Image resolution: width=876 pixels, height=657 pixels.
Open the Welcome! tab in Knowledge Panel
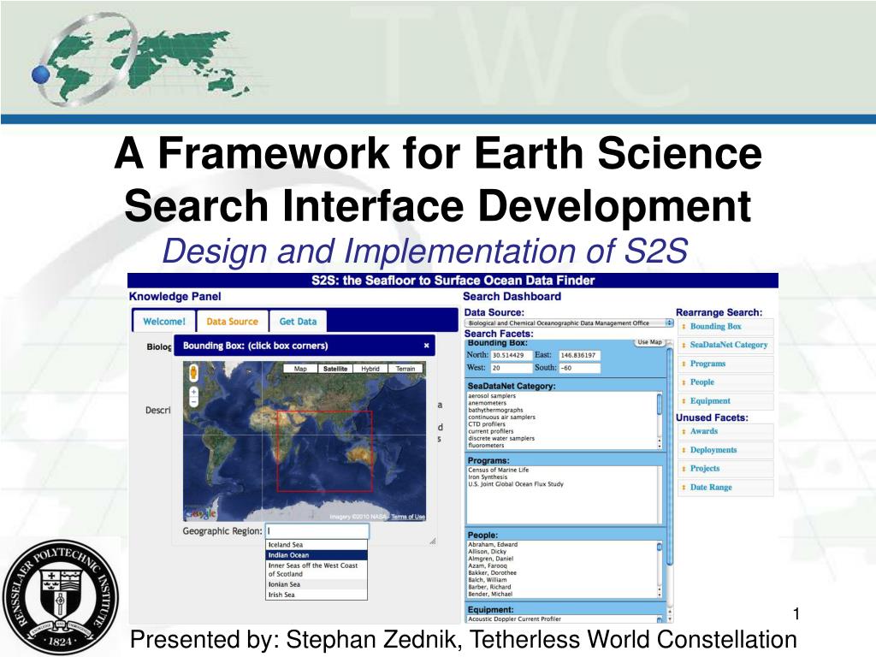point(163,322)
